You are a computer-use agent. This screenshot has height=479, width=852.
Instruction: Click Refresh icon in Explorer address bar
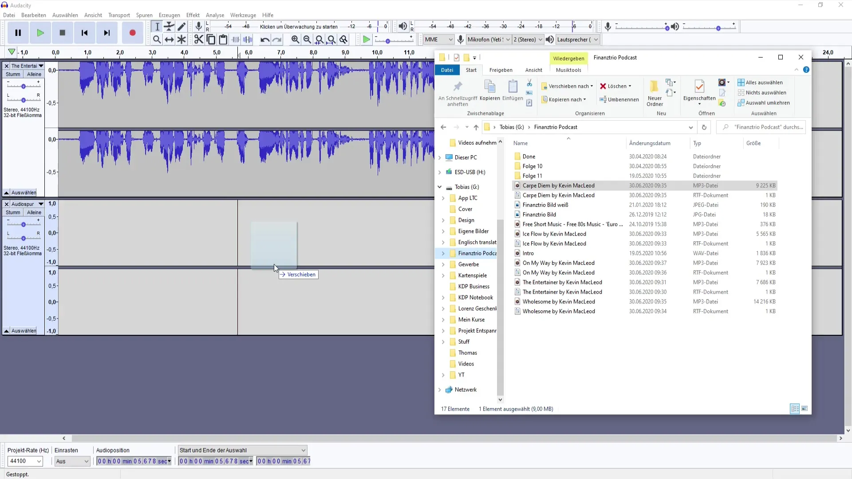704,127
